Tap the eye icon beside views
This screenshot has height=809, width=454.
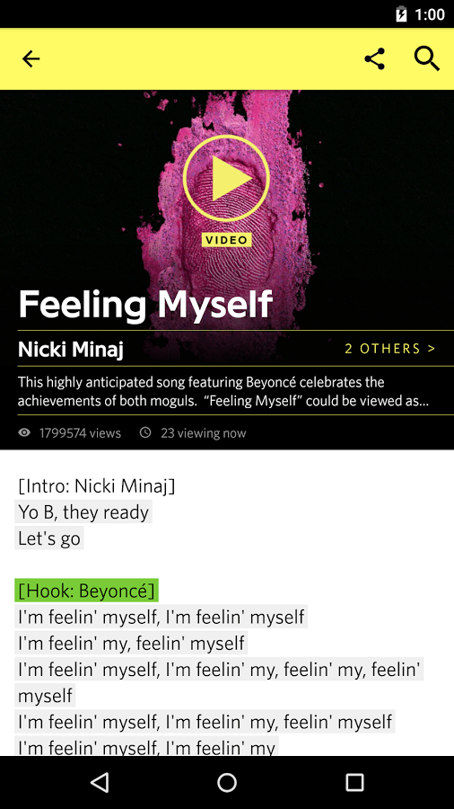tap(24, 433)
